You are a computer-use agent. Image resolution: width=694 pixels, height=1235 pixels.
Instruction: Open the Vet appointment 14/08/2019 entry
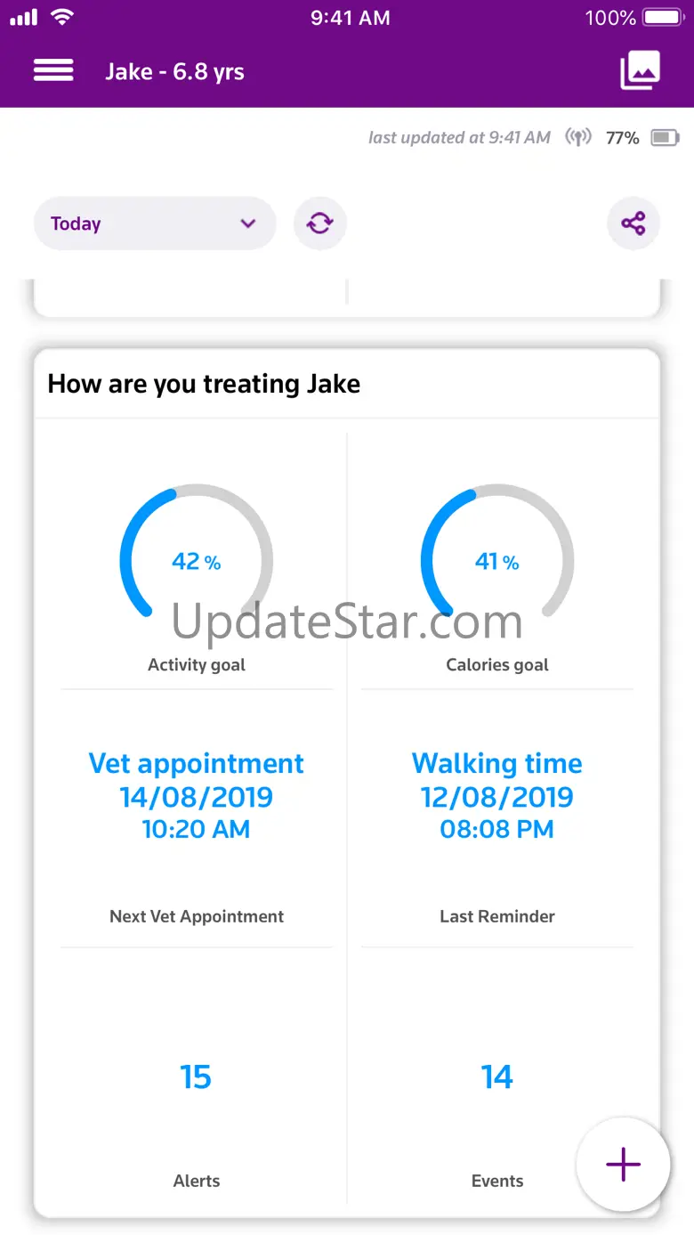point(196,795)
